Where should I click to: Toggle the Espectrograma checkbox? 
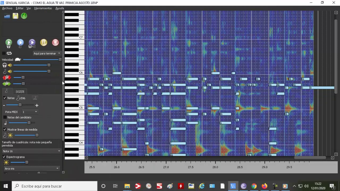click(x=4, y=157)
